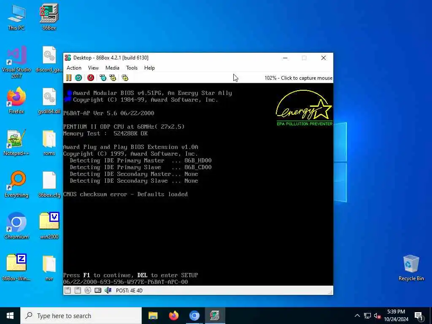Select the 86box.cfg file icon
432x324 pixels.
[x=49, y=184]
